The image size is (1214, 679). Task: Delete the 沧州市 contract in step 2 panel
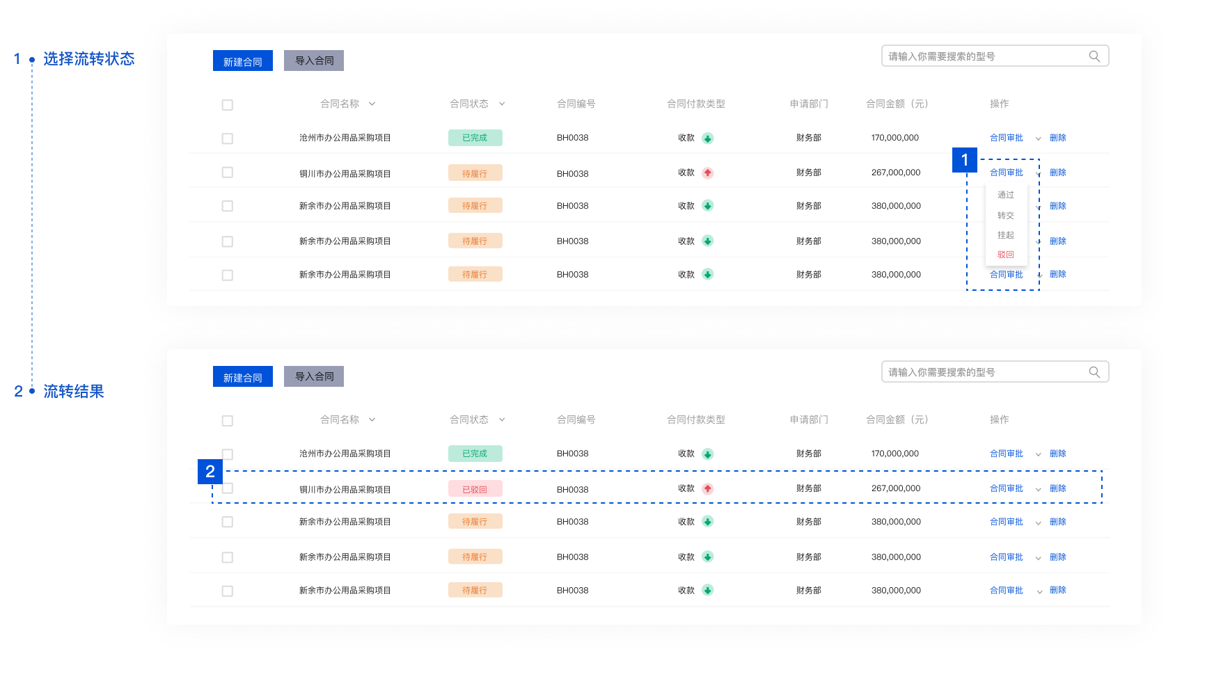point(1058,454)
